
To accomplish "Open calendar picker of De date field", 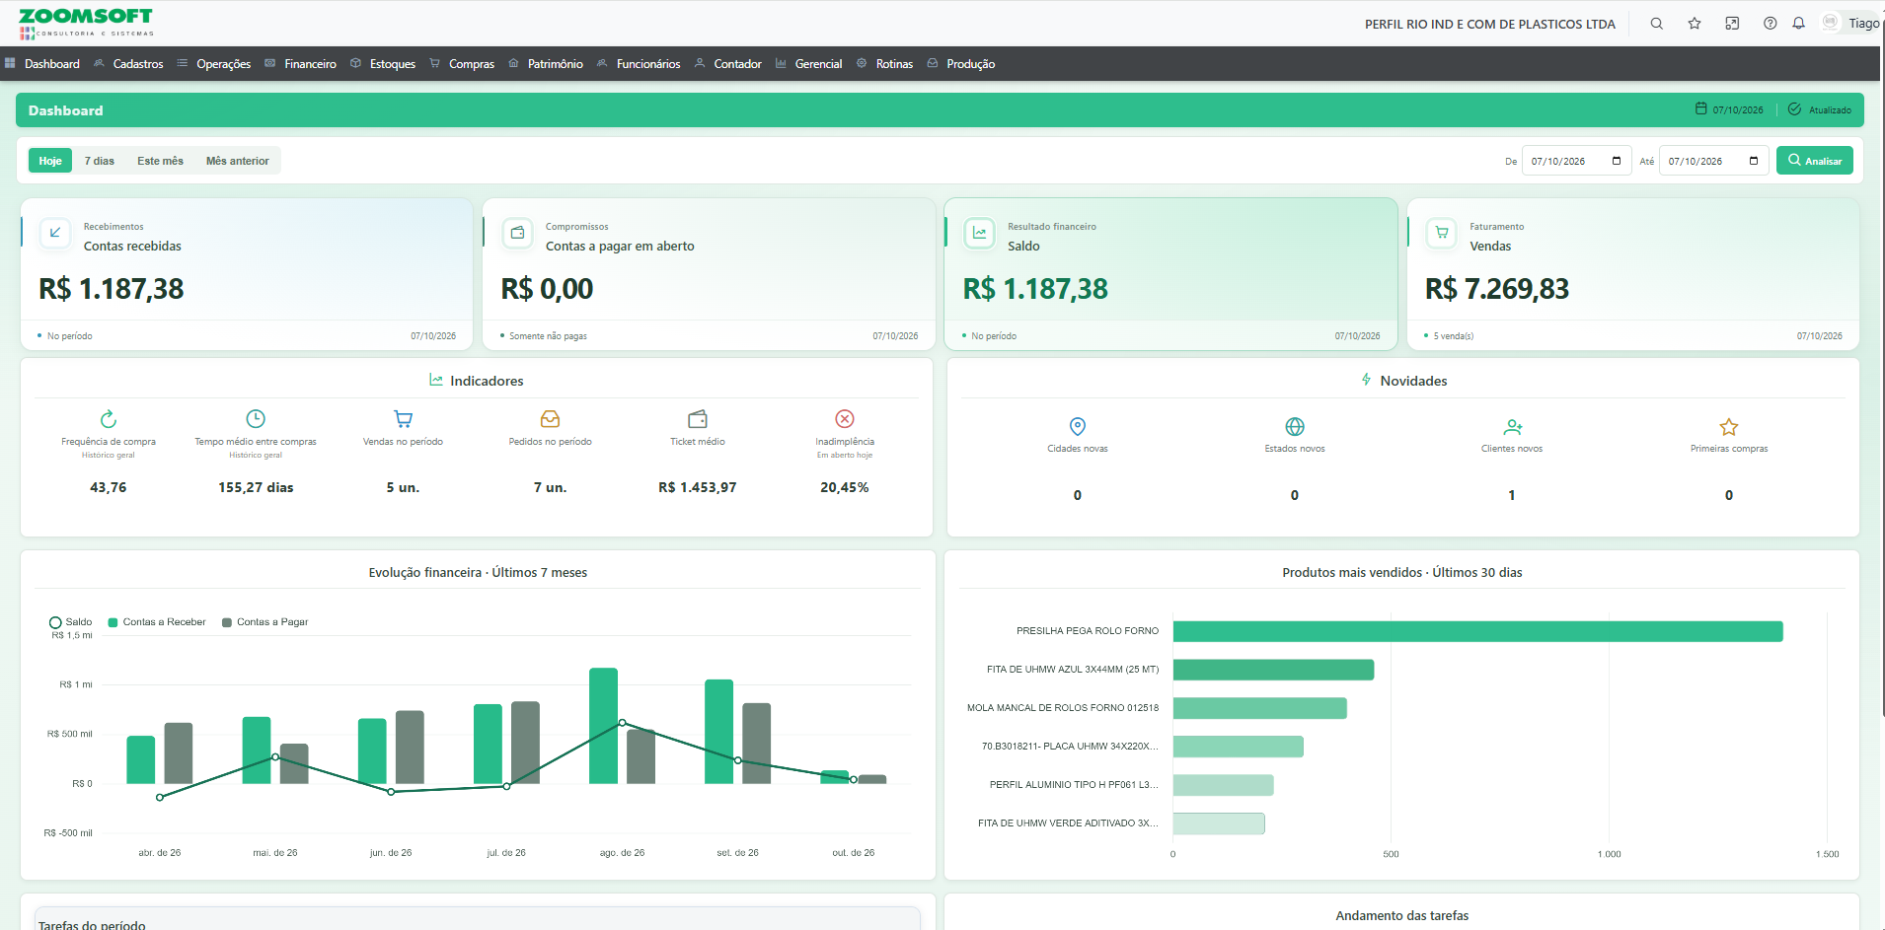I will [1617, 161].
